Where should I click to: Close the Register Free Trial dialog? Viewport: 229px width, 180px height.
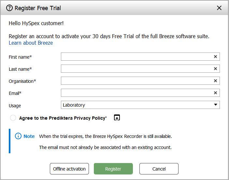pyautogui.click(x=219, y=8)
